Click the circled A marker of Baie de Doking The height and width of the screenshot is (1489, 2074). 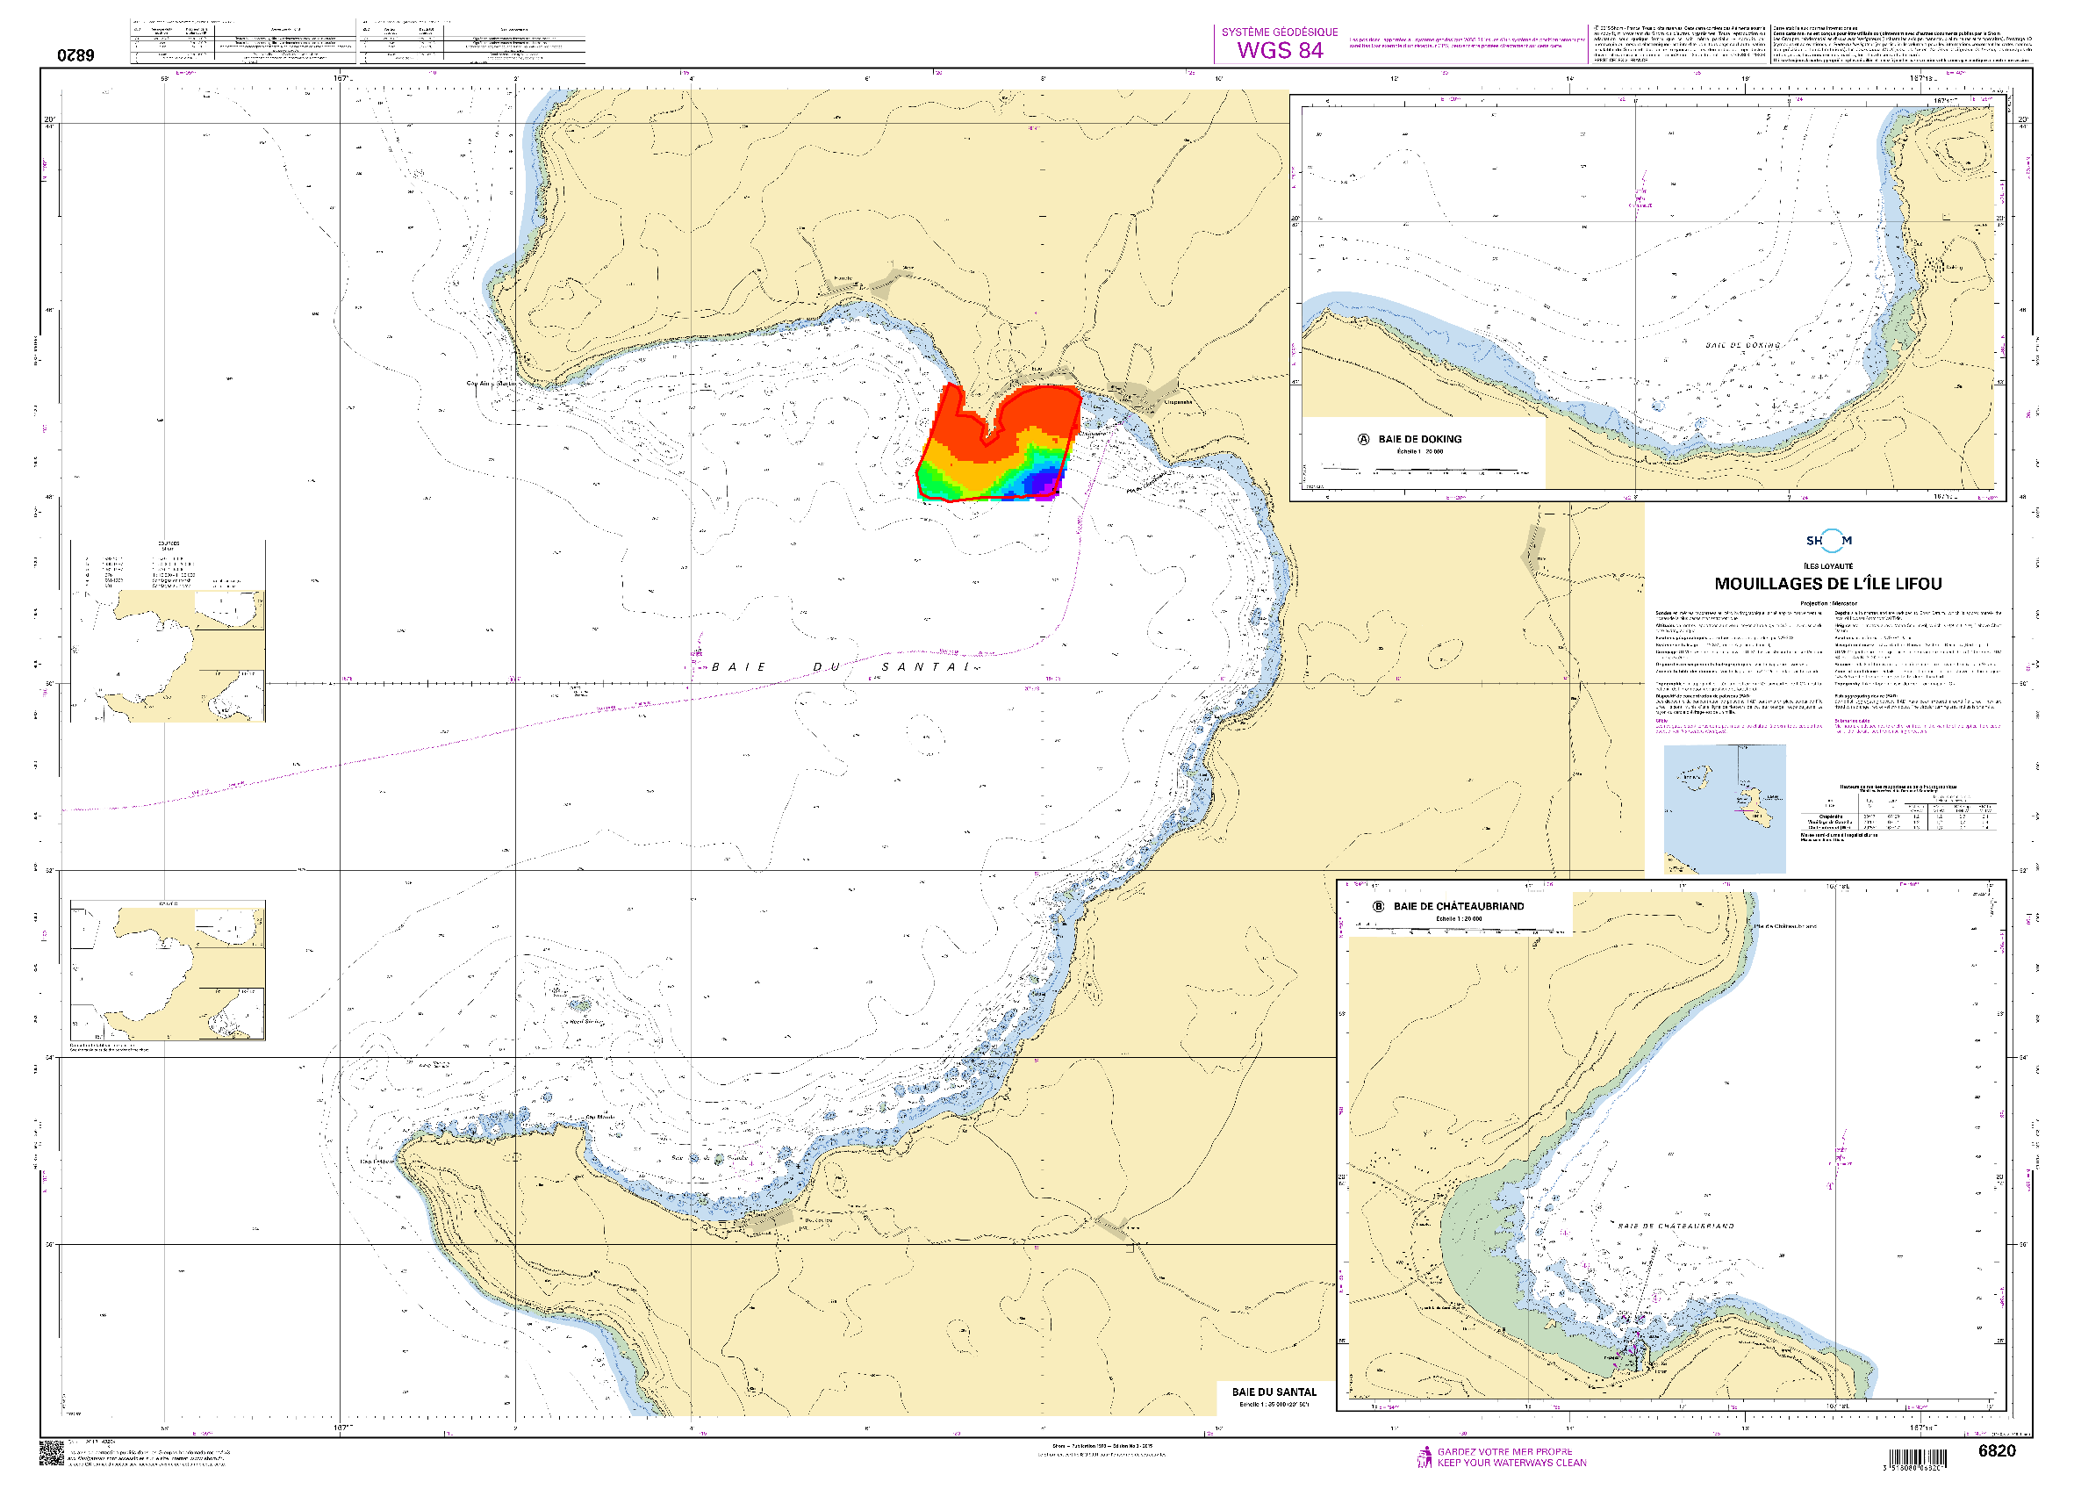[1363, 439]
